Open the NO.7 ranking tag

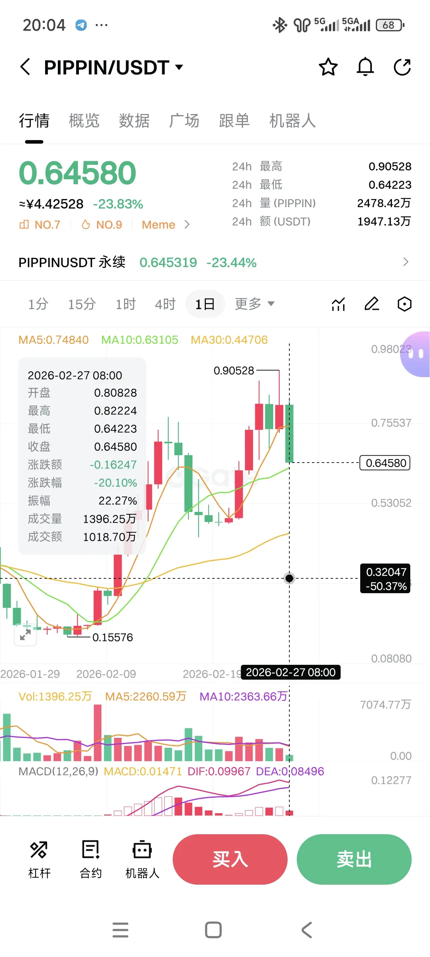[40, 225]
